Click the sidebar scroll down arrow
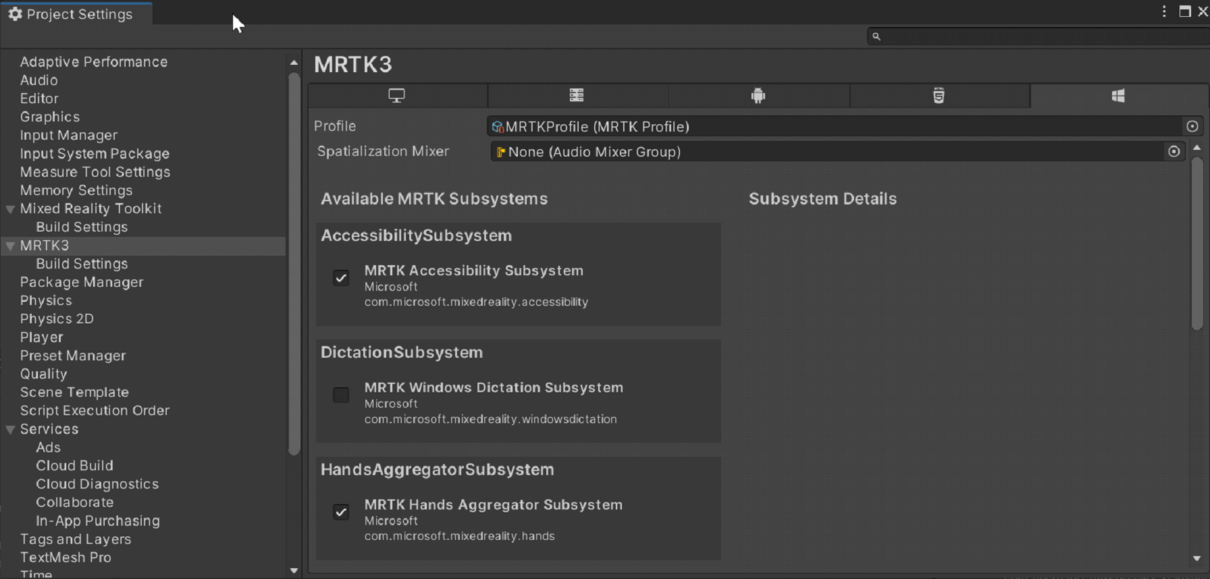This screenshot has height=579, width=1210. click(x=294, y=571)
